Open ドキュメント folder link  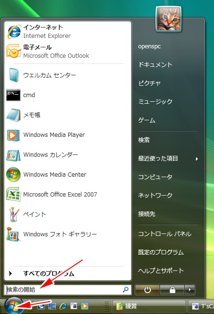click(155, 64)
